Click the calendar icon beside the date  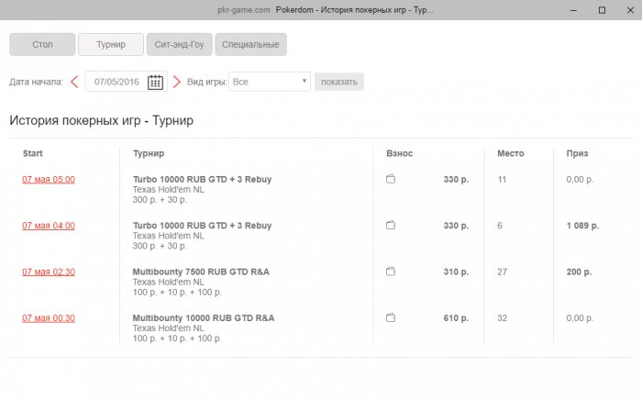coord(156,82)
